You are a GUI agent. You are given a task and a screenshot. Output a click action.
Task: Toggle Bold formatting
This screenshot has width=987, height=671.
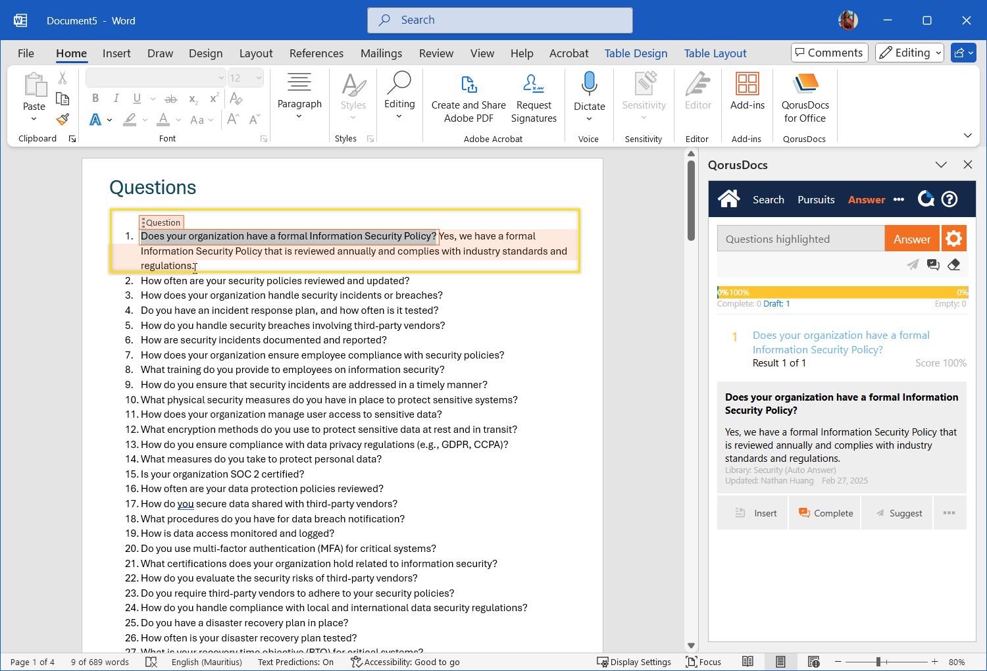pyautogui.click(x=95, y=99)
